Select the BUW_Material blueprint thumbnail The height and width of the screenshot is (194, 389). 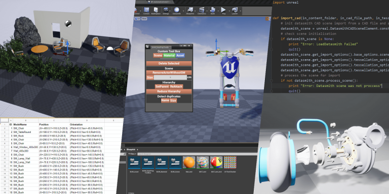[x=162, y=163]
